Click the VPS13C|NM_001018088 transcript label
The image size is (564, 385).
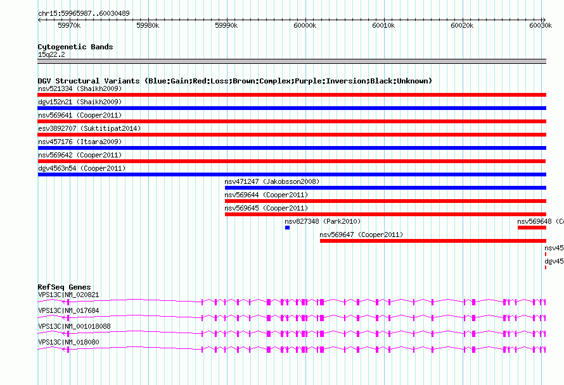tap(74, 326)
